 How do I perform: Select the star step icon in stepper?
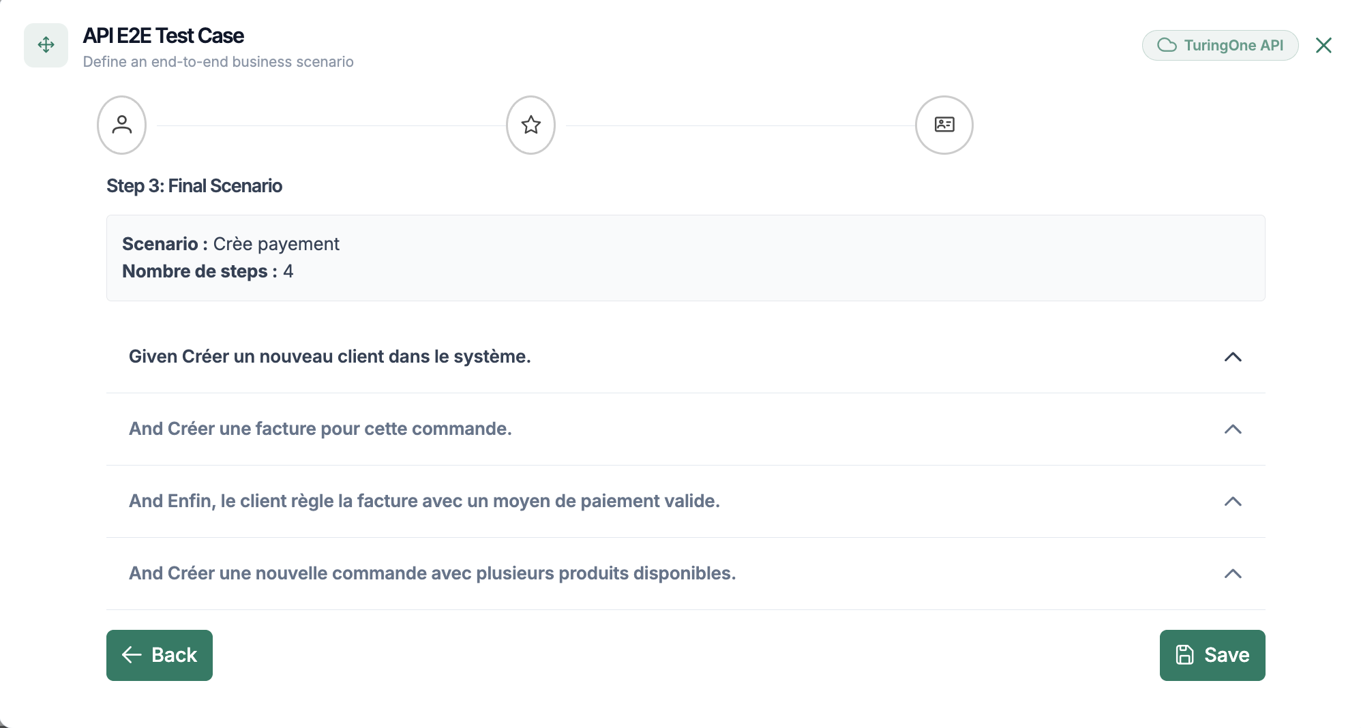tap(530, 125)
